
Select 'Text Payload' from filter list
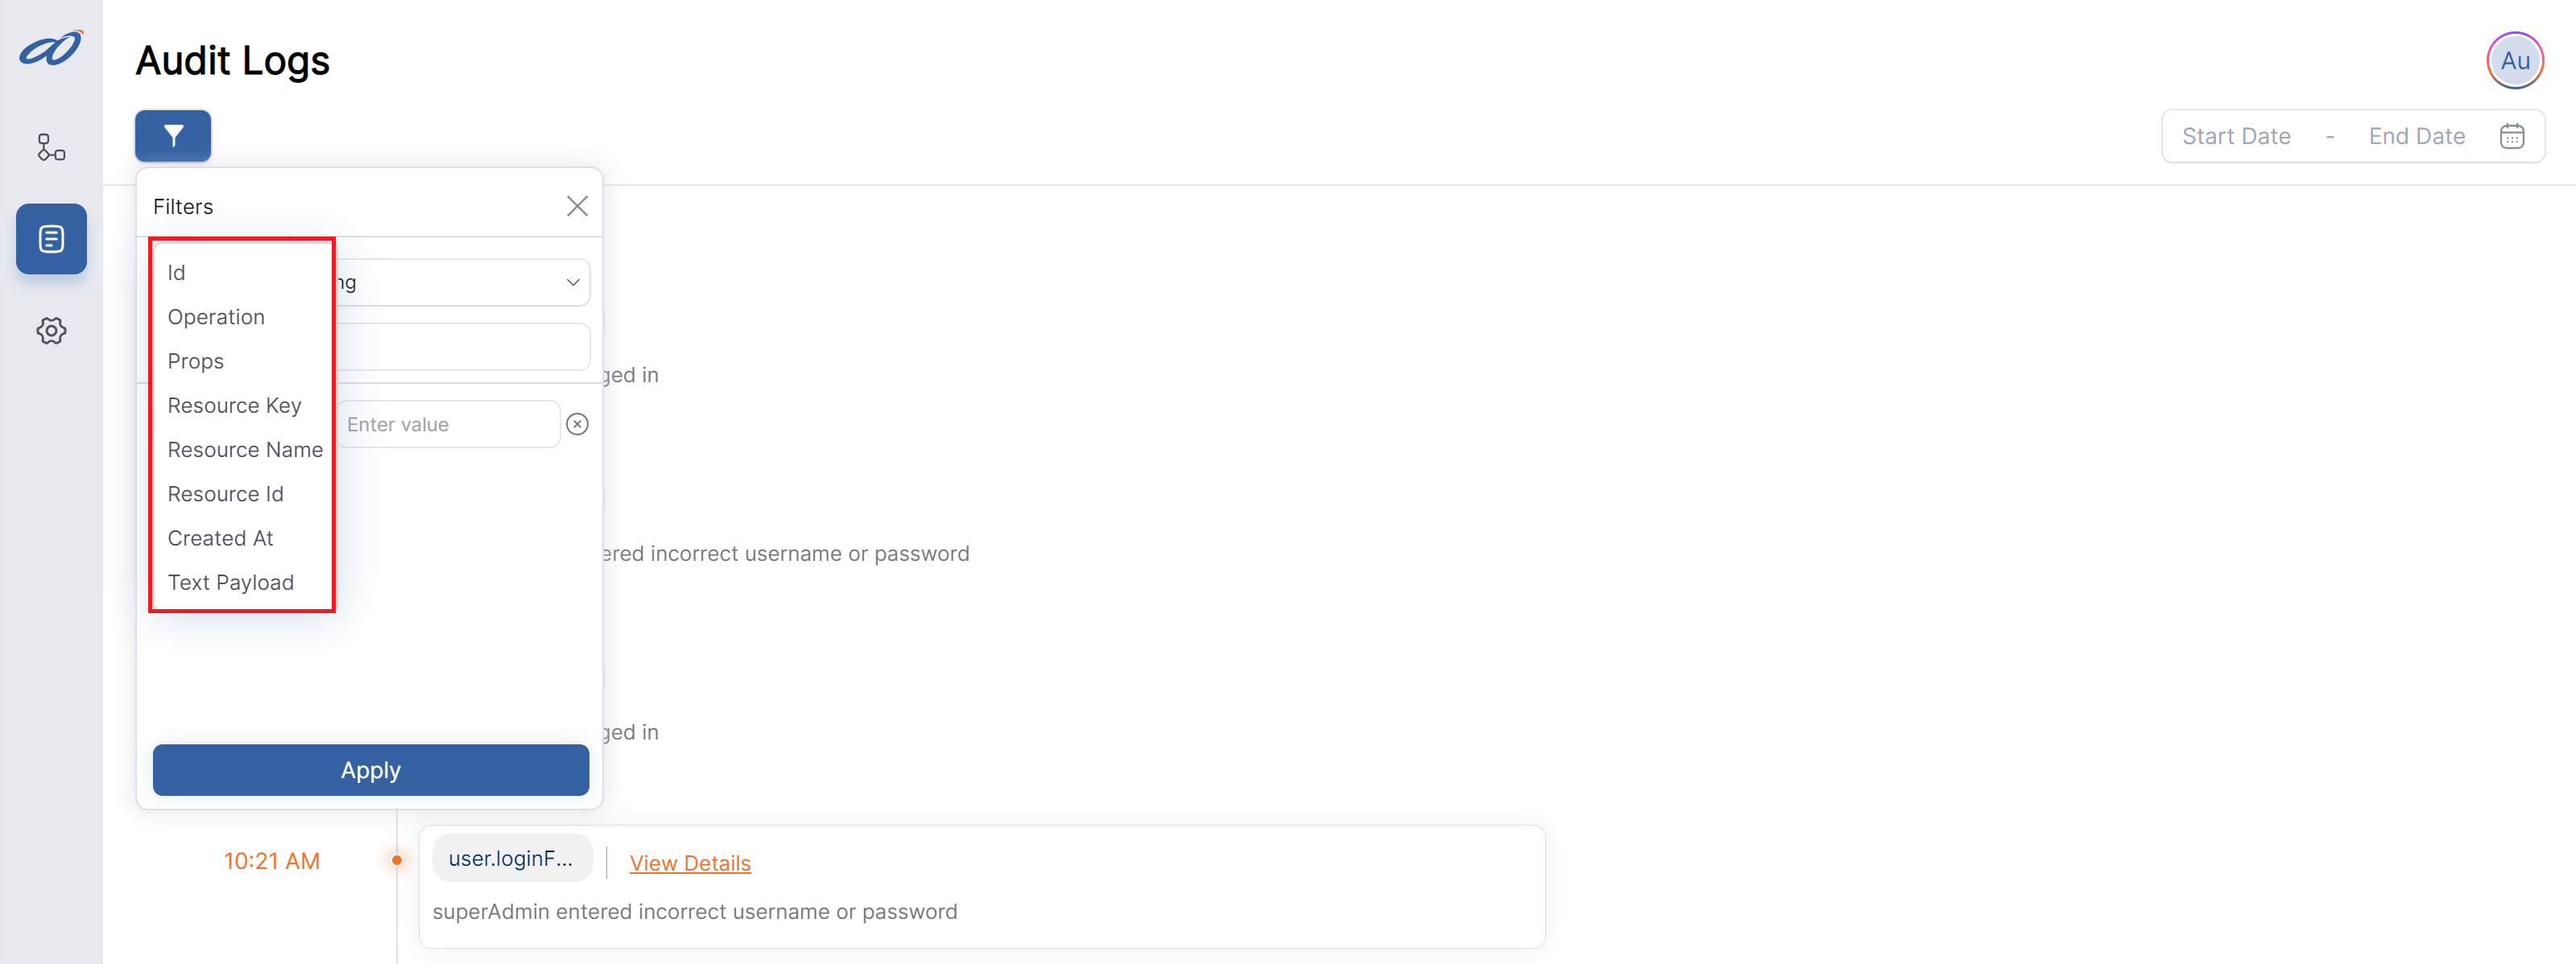[x=232, y=581]
